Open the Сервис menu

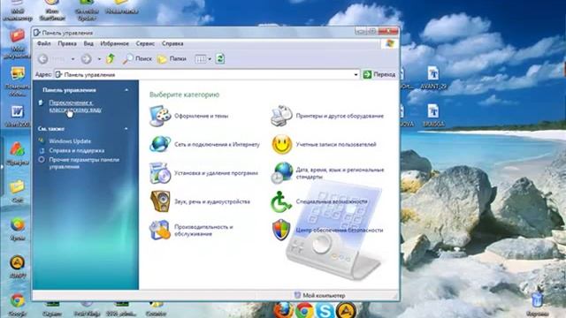[x=145, y=43]
